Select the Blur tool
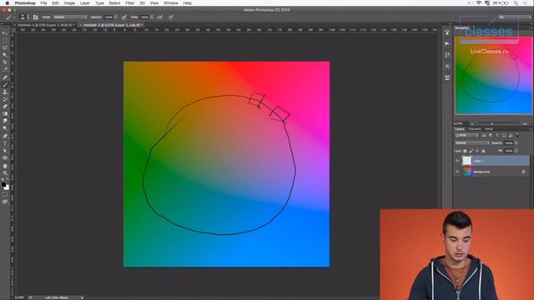Viewport: 534px width, 300px height. click(x=5, y=121)
